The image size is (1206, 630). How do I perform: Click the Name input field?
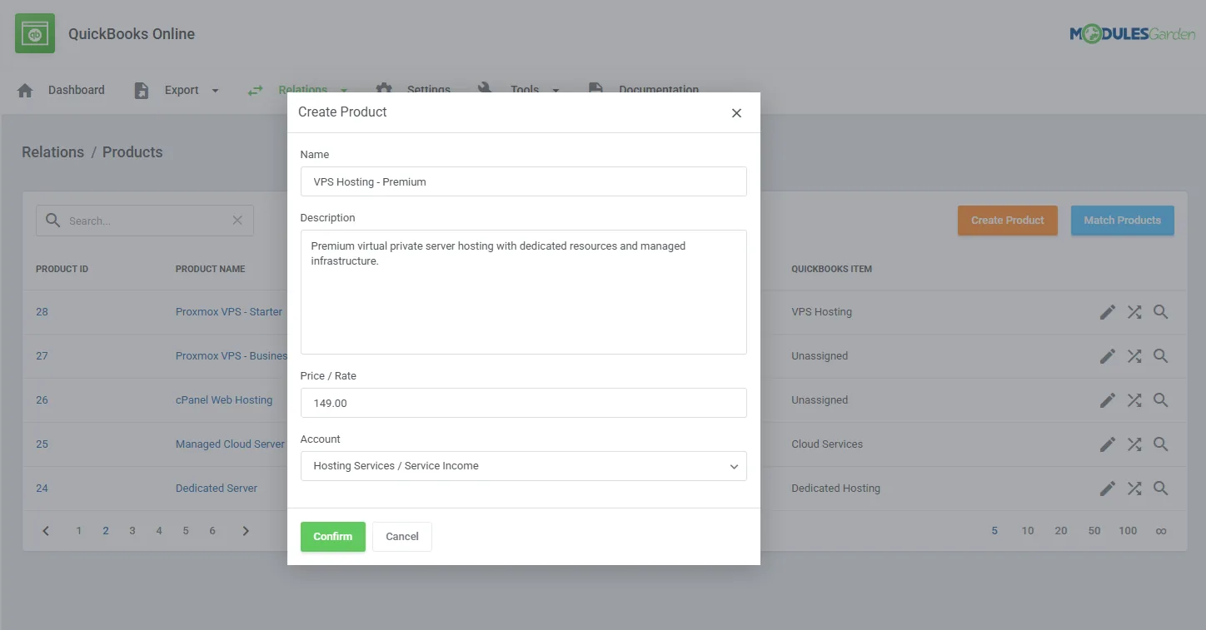click(x=523, y=181)
